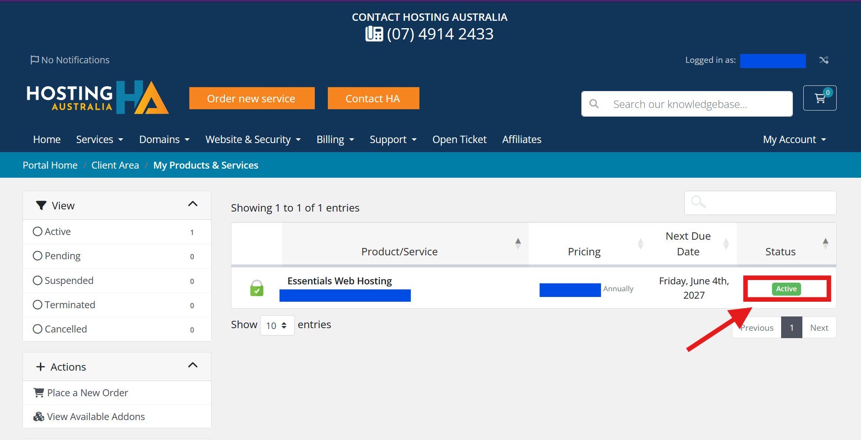
Task: Click the green SSL padlock icon
Action: pos(257,288)
